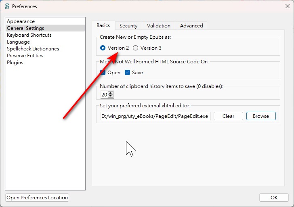Click the external xhtml editor path field
The height and width of the screenshot is (207, 294).
(155, 116)
